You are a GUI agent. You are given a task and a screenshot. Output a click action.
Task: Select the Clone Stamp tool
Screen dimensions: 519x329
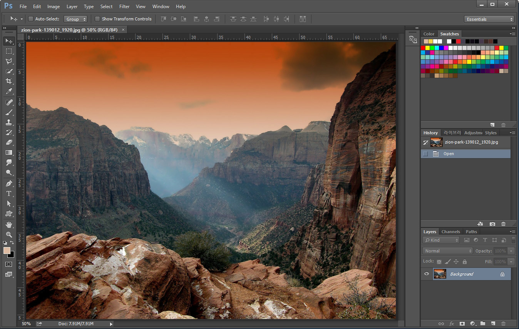9,122
